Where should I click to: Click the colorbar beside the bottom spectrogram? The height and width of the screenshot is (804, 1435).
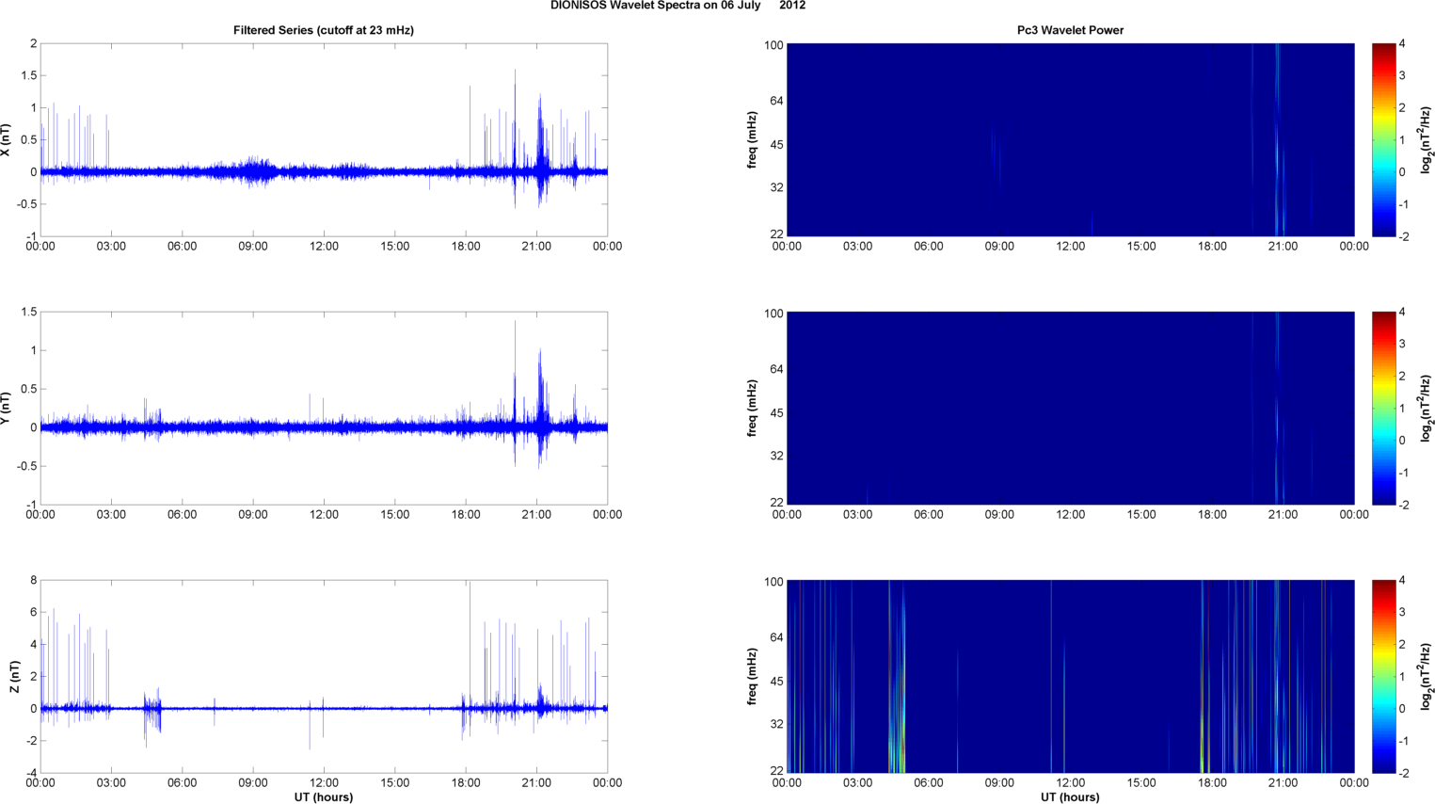[1383, 677]
